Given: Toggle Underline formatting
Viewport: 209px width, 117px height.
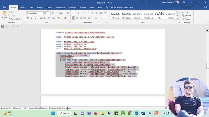Looking at the screenshot, I should (x=35, y=18).
